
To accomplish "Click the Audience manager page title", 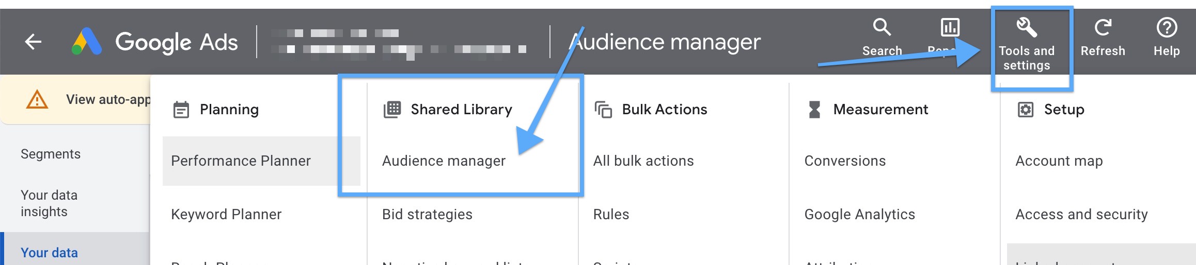I will (665, 42).
